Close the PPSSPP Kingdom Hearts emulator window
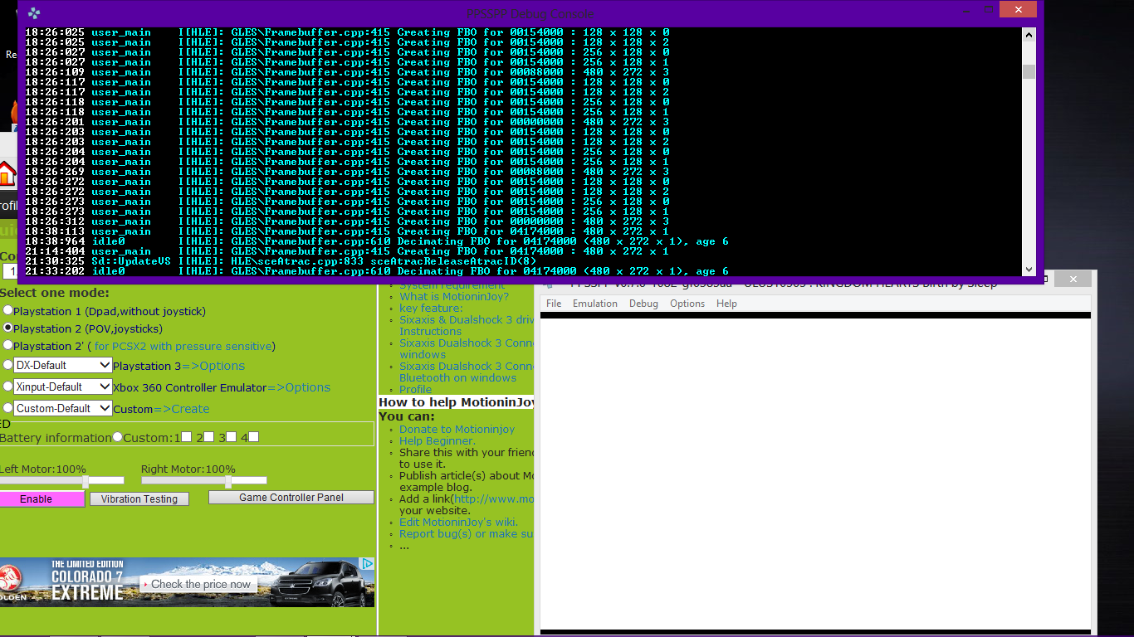This screenshot has width=1134, height=637. point(1073,280)
